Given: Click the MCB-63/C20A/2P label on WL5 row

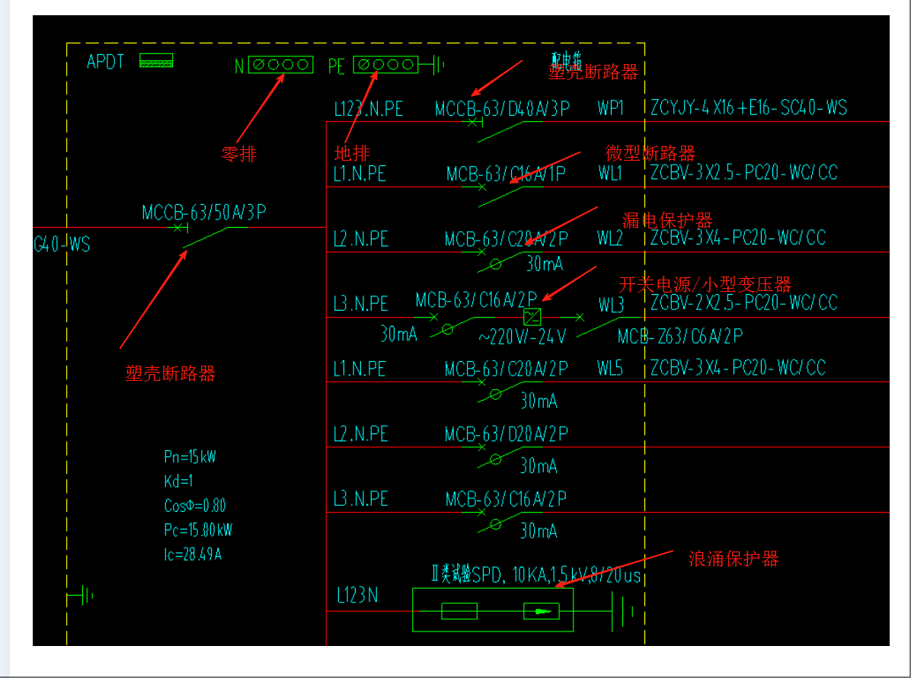Looking at the screenshot, I should click(506, 369).
